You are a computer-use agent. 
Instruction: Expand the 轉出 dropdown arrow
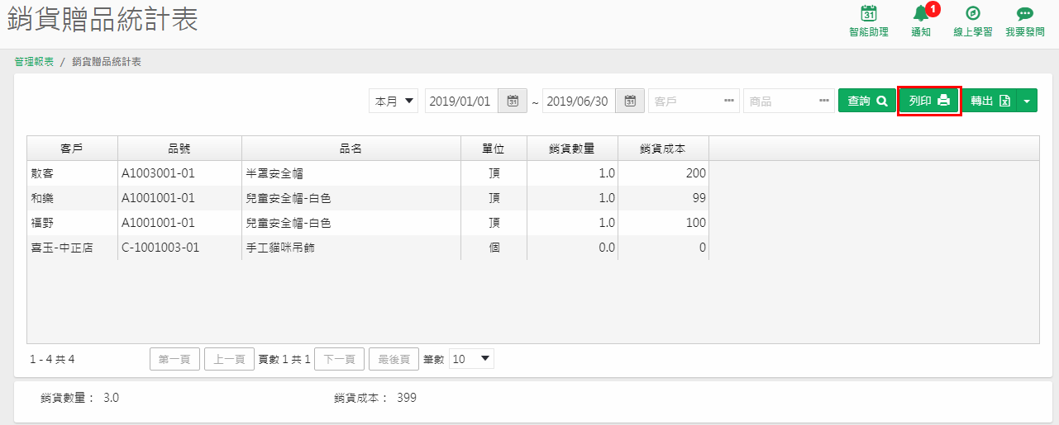coord(1027,101)
